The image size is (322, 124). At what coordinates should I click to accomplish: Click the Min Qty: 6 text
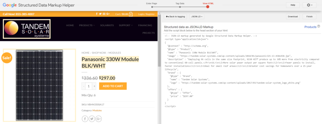tap(88, 95)
